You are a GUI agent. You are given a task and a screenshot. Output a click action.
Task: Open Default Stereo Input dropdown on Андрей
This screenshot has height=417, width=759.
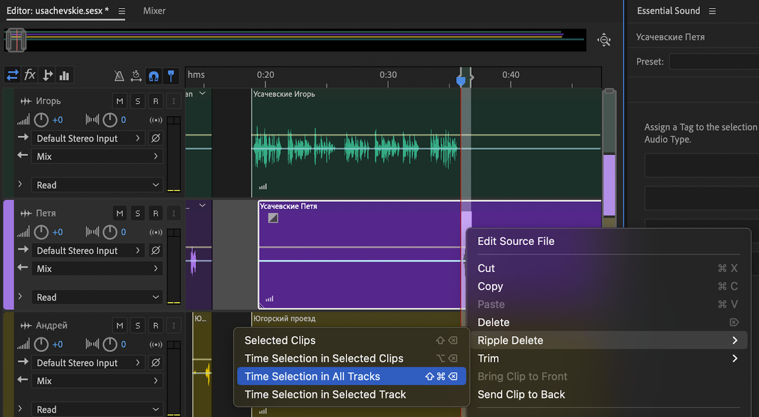[88, 363]
